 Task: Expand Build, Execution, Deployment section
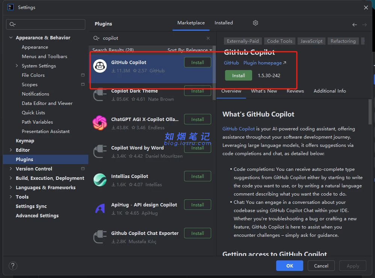(11, 178)
